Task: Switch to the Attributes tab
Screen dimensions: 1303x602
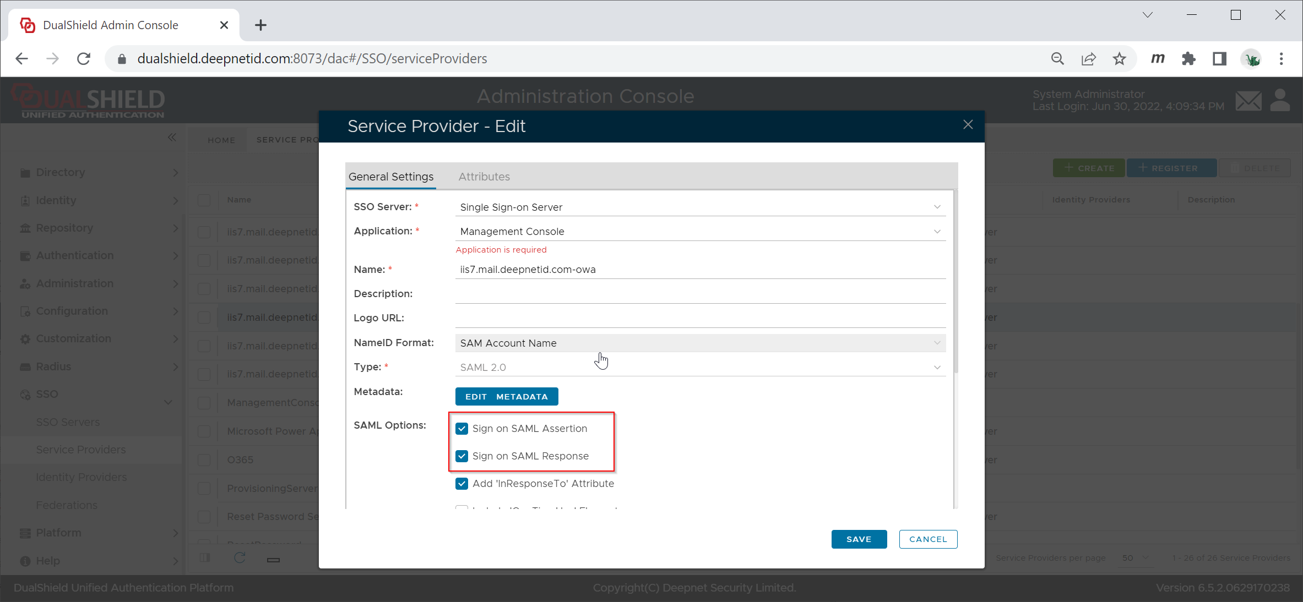Action: click(484, 177)
